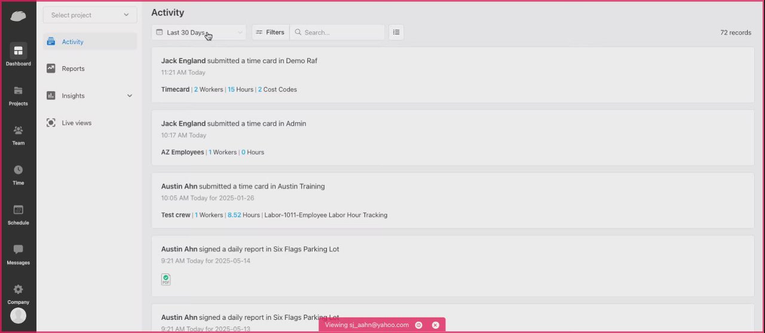Screen dimensions: 765x333
Task: Open the Dashboard sidebar icon
Action: [x=18, y=51]
